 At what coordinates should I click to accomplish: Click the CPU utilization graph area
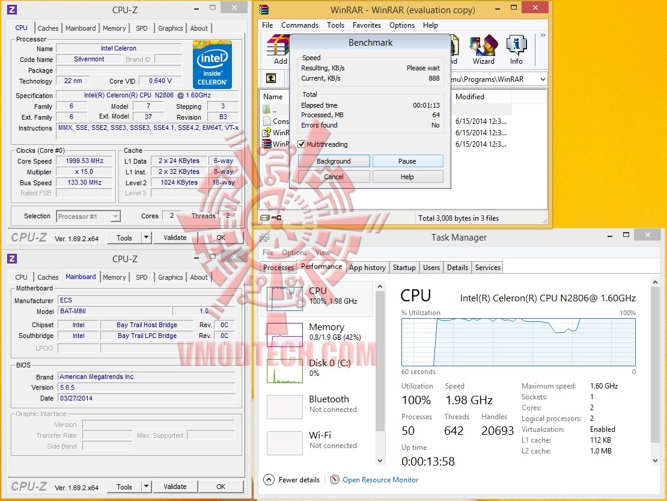point(518,342)
